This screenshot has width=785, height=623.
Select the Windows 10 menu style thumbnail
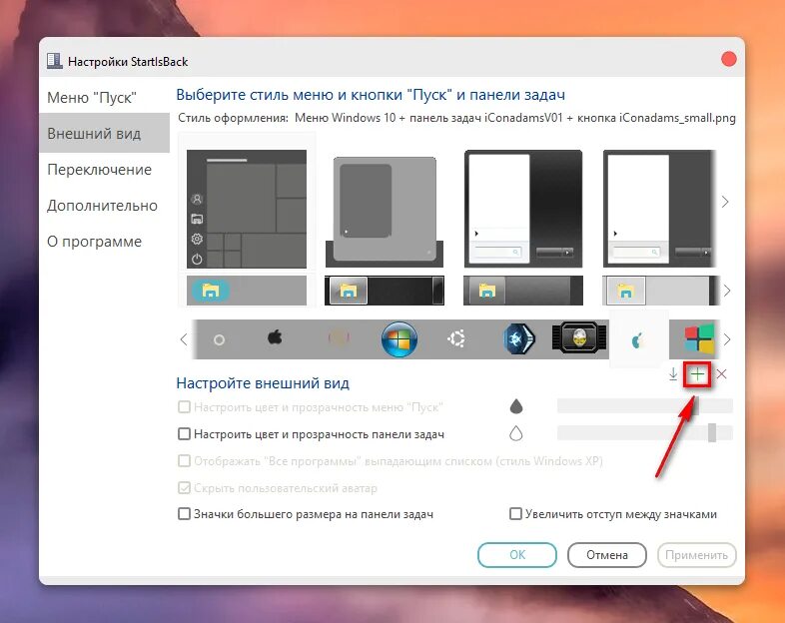(x=247, y=210)
